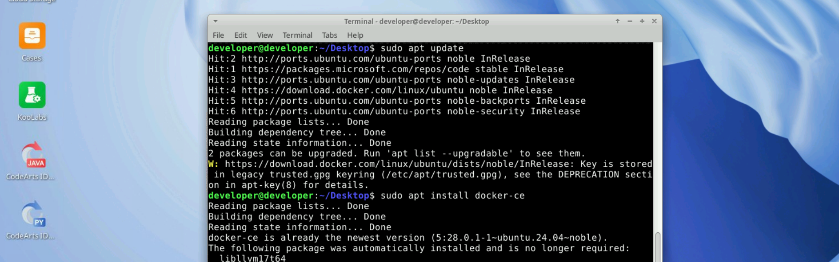
Task: Minimize the Terminal window
Action: coord(630,21)
